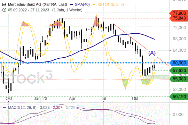This screenshot has width=188, height=125.
Task: Click the candlestick chart icon beside Mercedes-Benz AG
Action: [x=4, y=5]
